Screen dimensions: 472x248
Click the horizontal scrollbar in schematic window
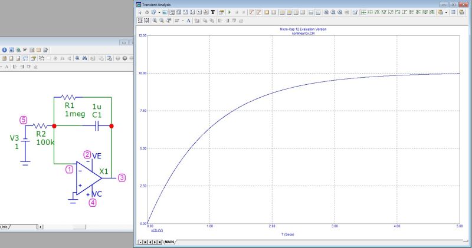[x=80, y=227]
